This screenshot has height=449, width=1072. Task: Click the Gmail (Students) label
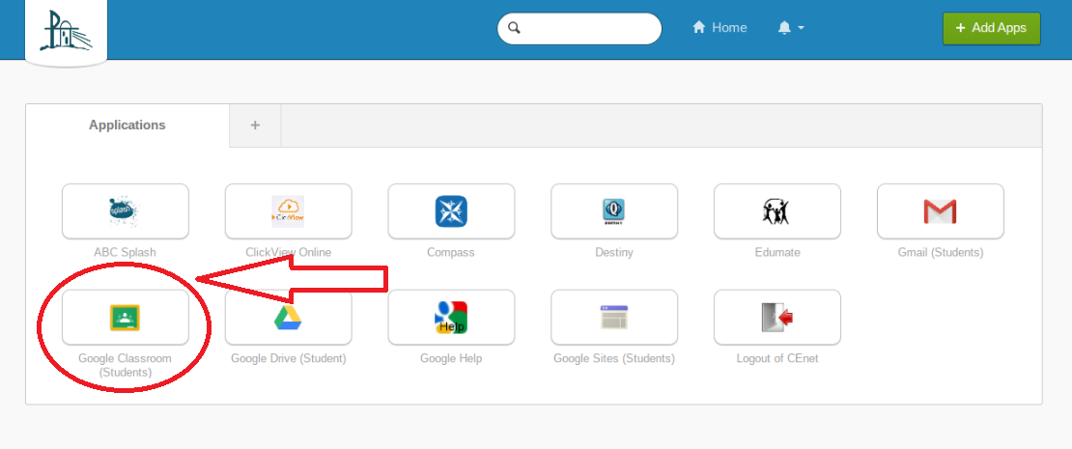tap(941, 252)
